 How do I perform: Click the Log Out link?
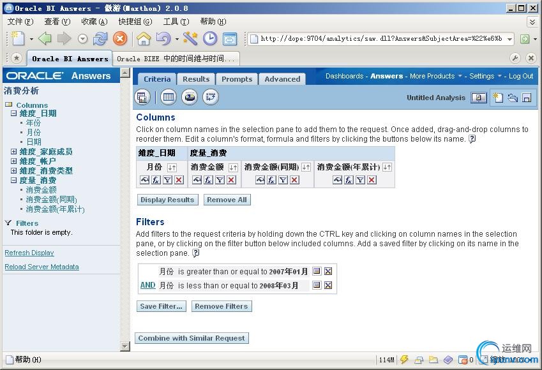[521, 76]
